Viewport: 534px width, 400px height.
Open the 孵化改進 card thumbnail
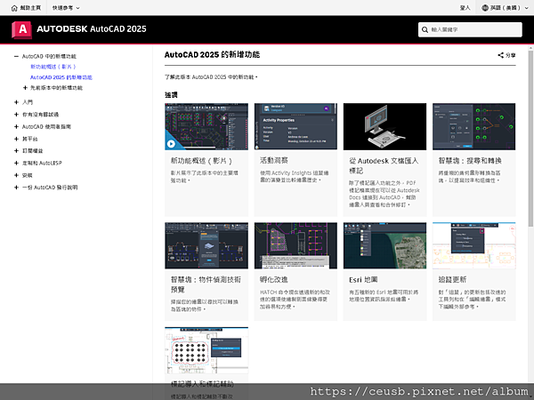pyautogui.click(x=295, y=245)
